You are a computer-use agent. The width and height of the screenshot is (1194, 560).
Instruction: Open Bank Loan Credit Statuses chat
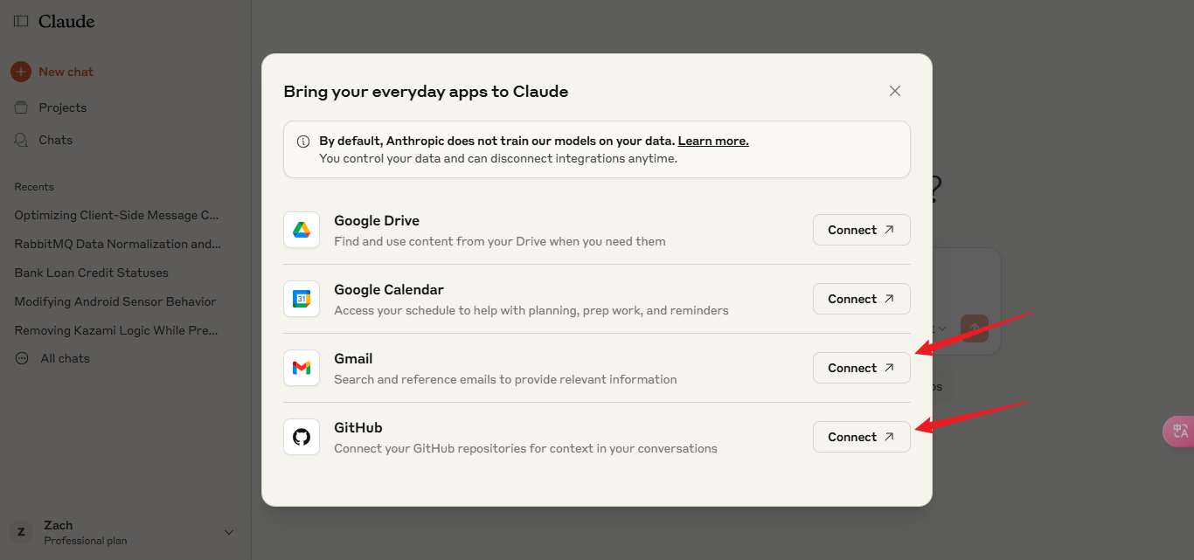(x=92, y=273)
